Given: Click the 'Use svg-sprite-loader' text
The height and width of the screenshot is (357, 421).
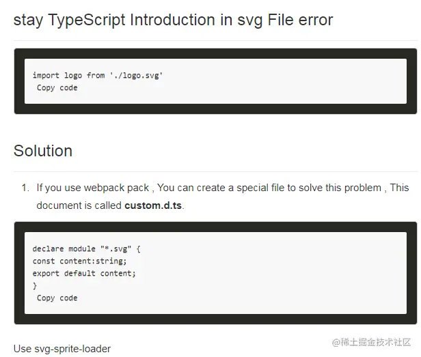Looking at the screenshot, I should click(x=62, y=349).
